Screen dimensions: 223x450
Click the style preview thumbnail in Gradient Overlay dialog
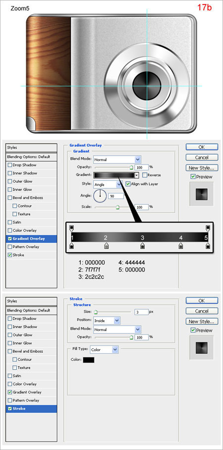coord(201,194)
